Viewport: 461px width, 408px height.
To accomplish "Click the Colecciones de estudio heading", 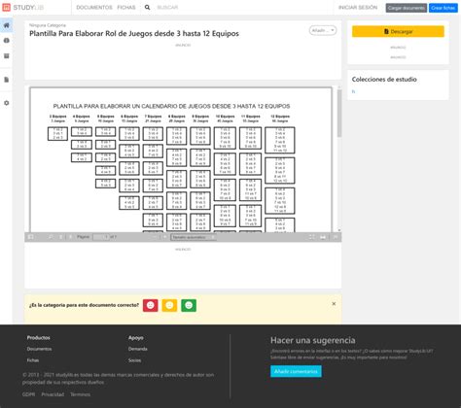I will 384,80.
